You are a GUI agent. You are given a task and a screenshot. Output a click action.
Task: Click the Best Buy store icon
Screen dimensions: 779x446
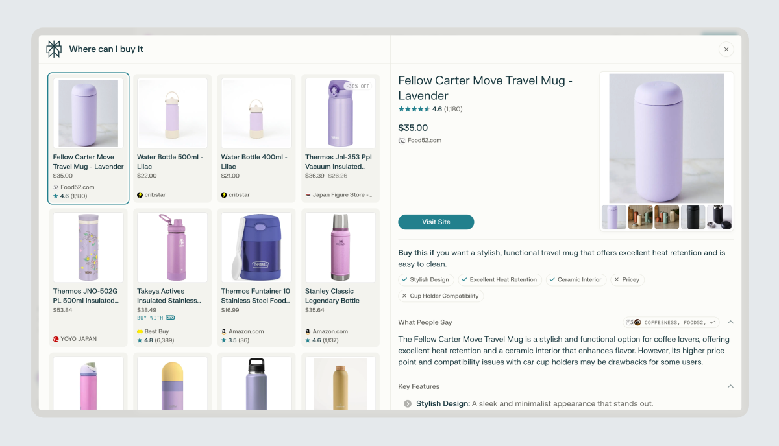(x=140, y=331)
